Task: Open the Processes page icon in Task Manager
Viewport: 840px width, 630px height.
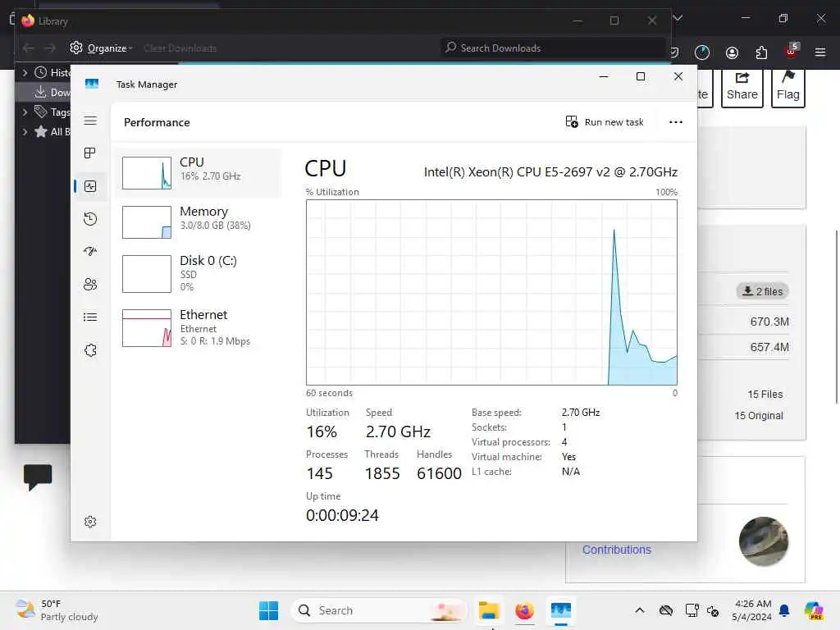Action: pos(90,153)
